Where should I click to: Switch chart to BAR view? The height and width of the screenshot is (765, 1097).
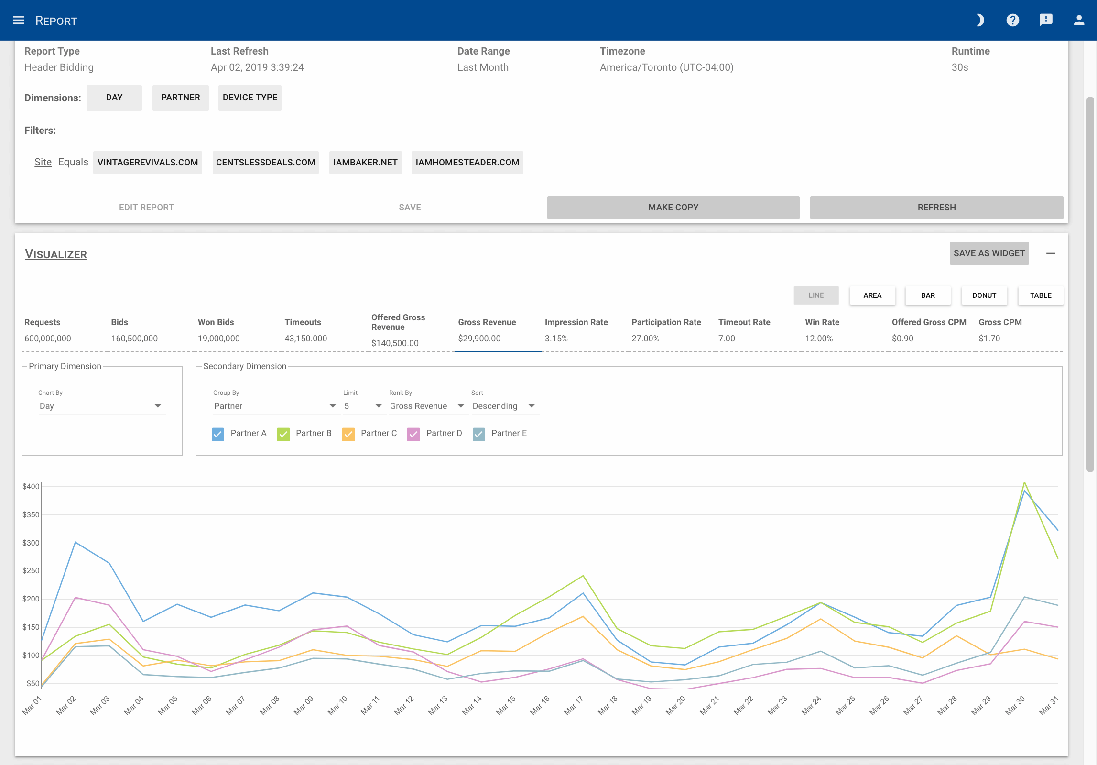928,295
